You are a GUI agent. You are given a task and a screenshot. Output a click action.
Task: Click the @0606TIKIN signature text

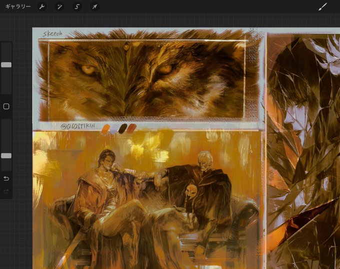(x=77, y=126)
